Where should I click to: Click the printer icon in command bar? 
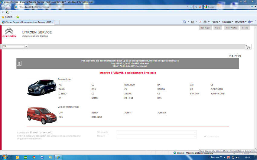205,22
